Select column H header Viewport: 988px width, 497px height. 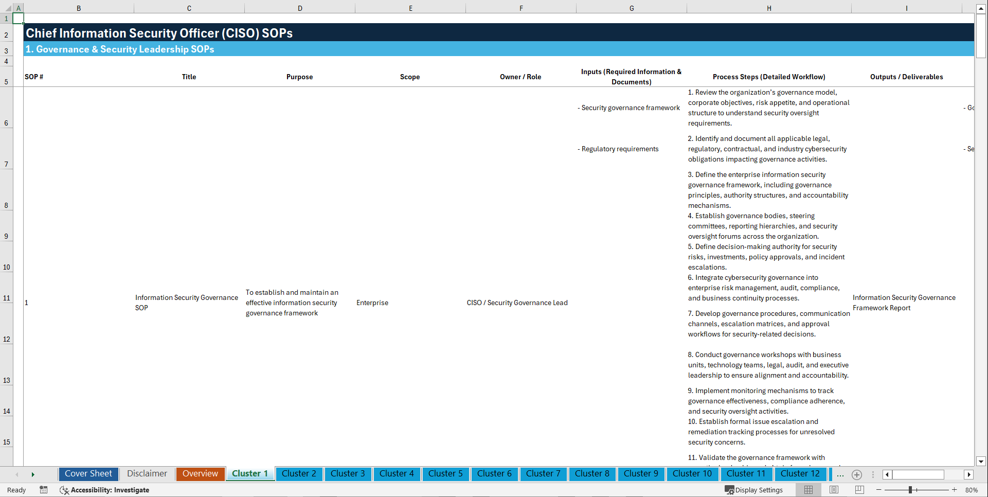[769, 8]
